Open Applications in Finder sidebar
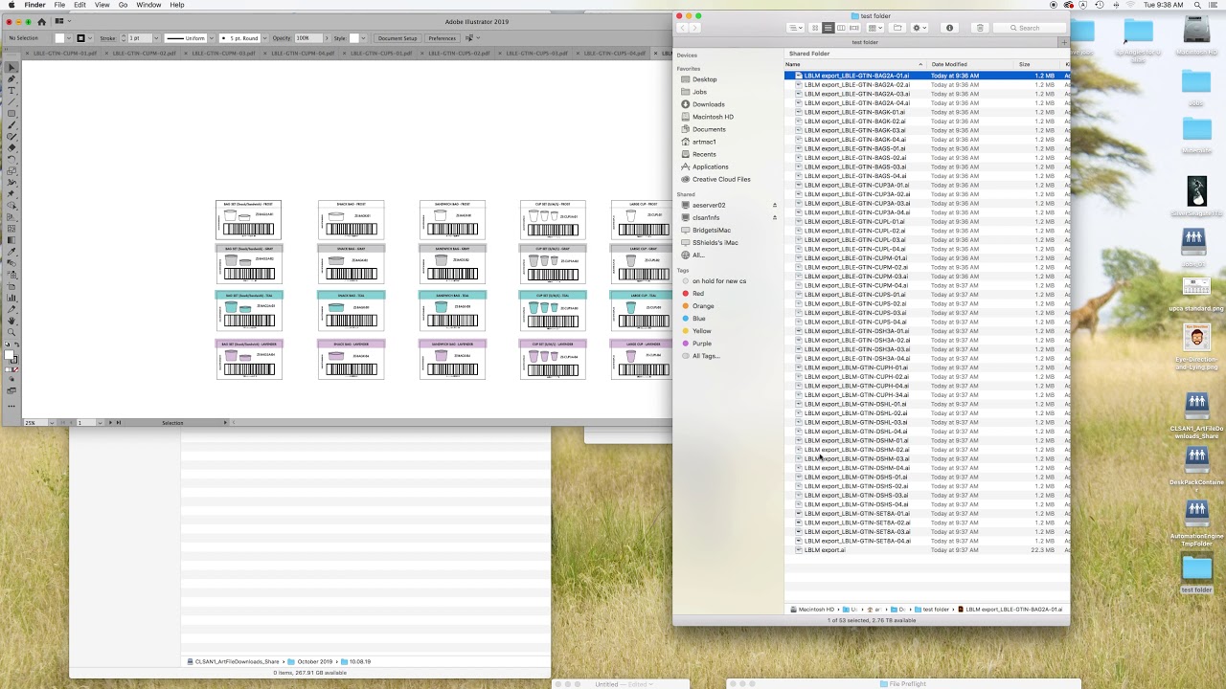 (710, 167)
